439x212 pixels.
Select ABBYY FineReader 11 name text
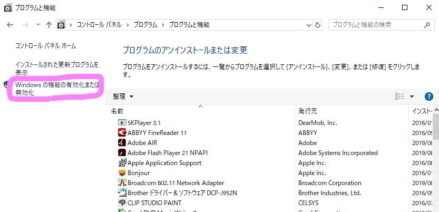[157, 133]
